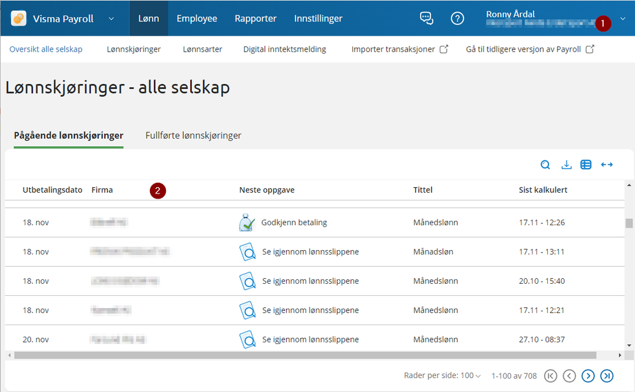The width and height of the screenshot is (635, 392).
Task: Expand the Ronny Årdal user menu
Action: [x=623, y=18]
